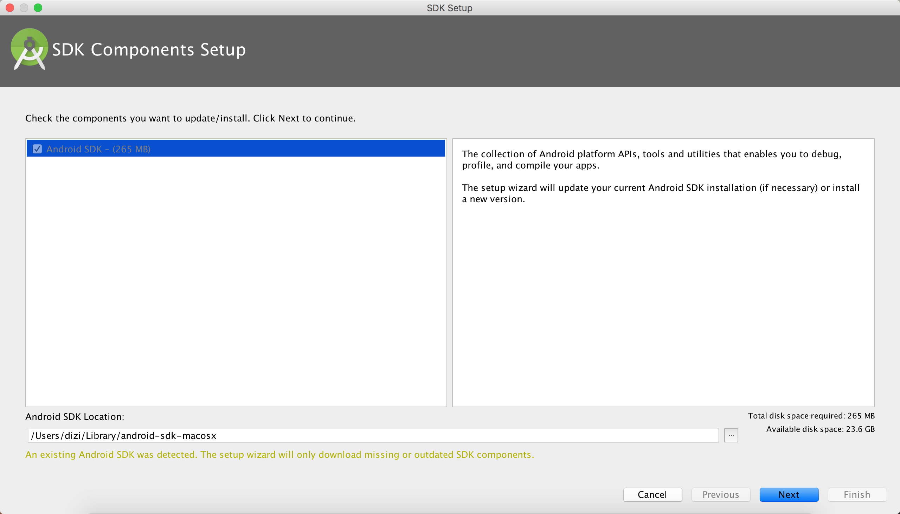This screenshot has width=900, height=514.
Task: Click the Finish button
Action: [857, 494]
